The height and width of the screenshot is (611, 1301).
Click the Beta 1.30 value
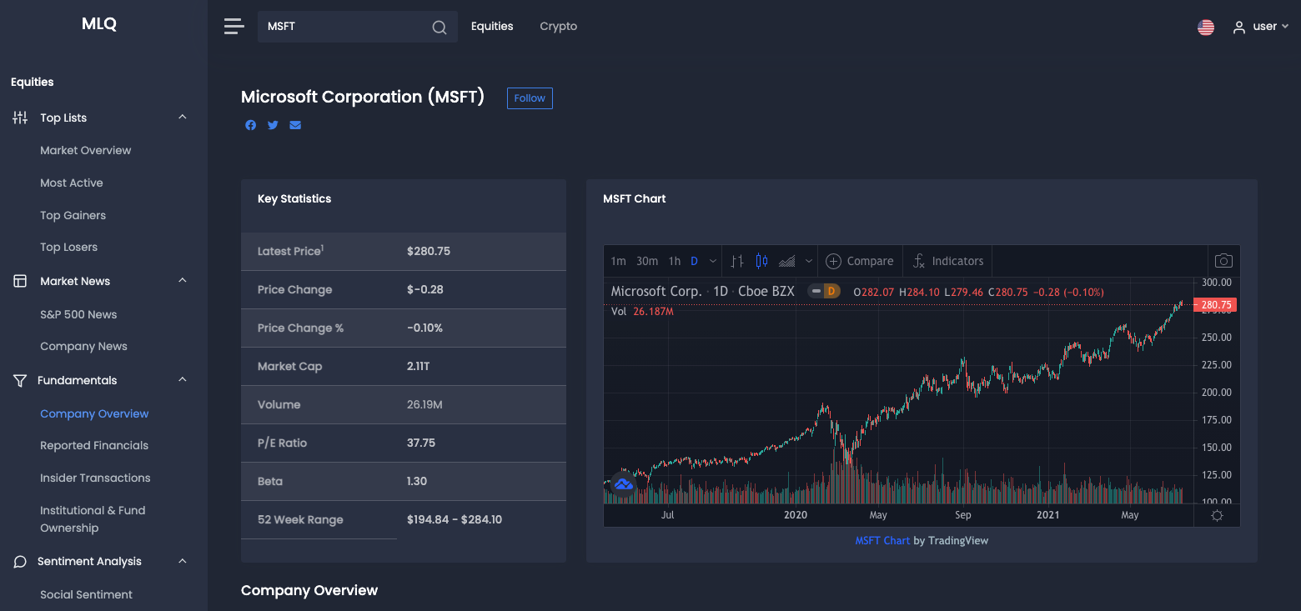pos(417,481)
